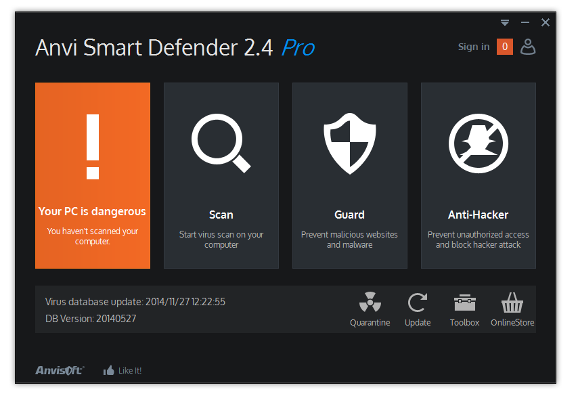Screen dimensions: 578x402
Task: Click the orange notification counter showing 0
Action: (x=505, y=47)
